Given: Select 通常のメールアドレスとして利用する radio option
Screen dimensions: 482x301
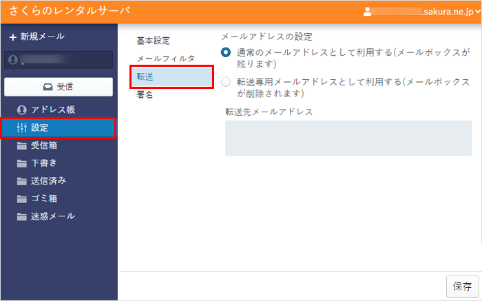Looking at the screenshot, I should pyautogui.click(x=227, y=52).
